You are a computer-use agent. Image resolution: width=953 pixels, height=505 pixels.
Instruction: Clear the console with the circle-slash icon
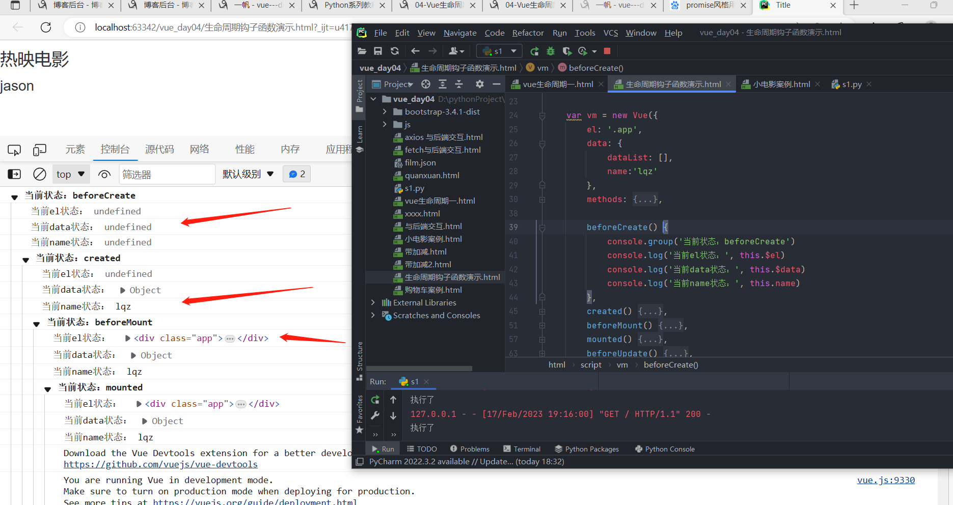click(x=40, y=174)
